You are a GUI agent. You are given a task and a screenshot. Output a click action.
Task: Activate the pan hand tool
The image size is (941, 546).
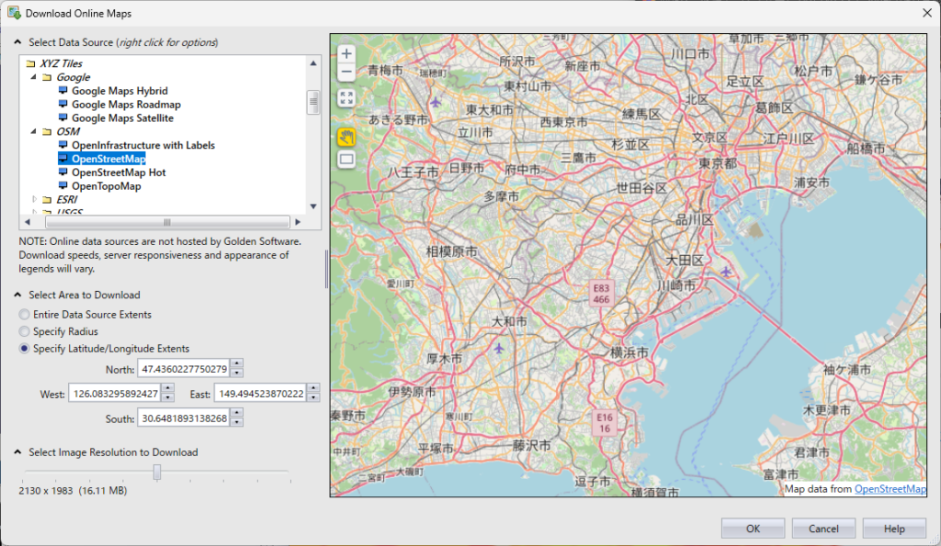click(x=346, y=138)
